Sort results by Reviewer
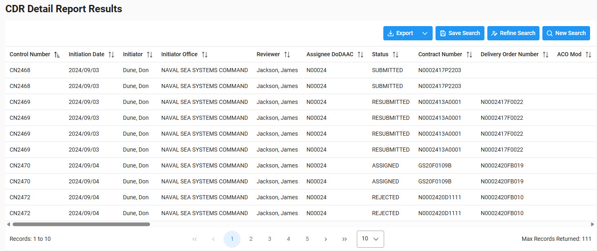The image size is (597, 251). 287,55
